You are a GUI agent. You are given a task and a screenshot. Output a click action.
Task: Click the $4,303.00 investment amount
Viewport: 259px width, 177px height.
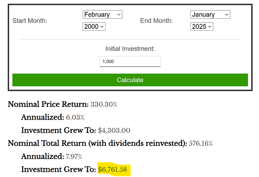click(x=114, y=130)
